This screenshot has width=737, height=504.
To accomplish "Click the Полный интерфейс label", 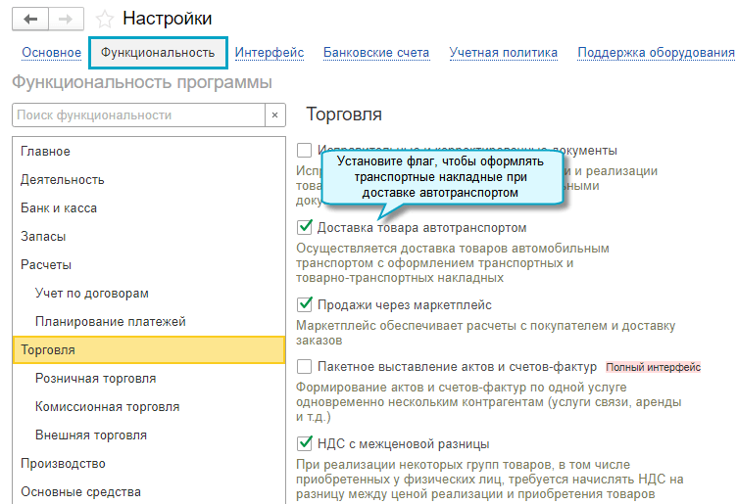I will coord(653,368).
